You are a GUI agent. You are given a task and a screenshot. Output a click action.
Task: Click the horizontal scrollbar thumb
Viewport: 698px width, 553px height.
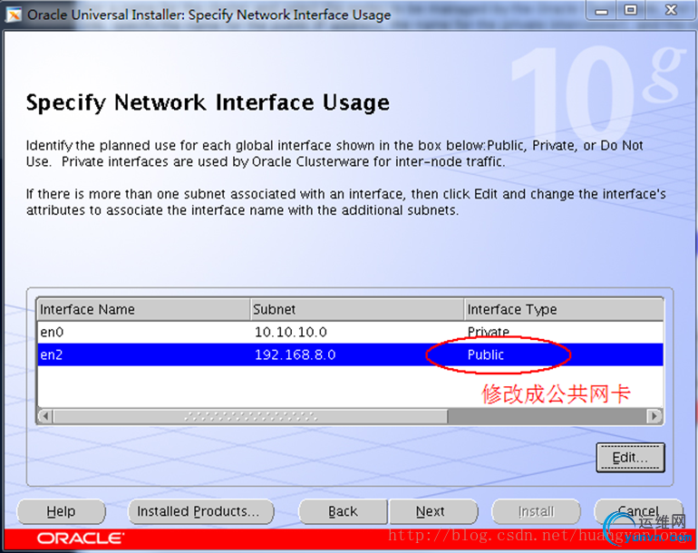point(250,416)
